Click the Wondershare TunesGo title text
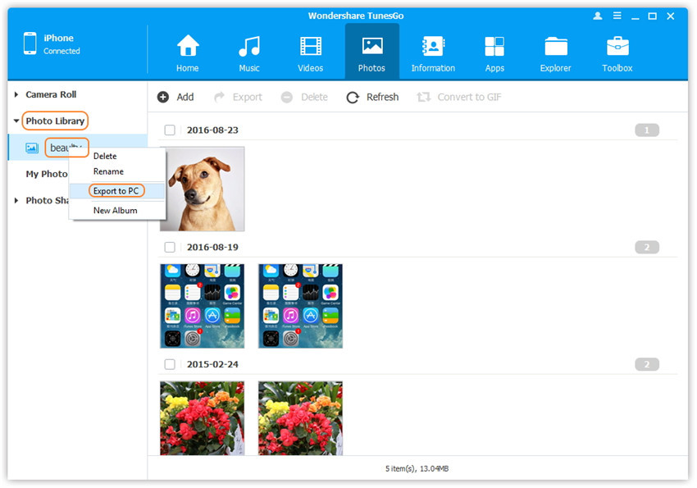 [x=356, y=16]
